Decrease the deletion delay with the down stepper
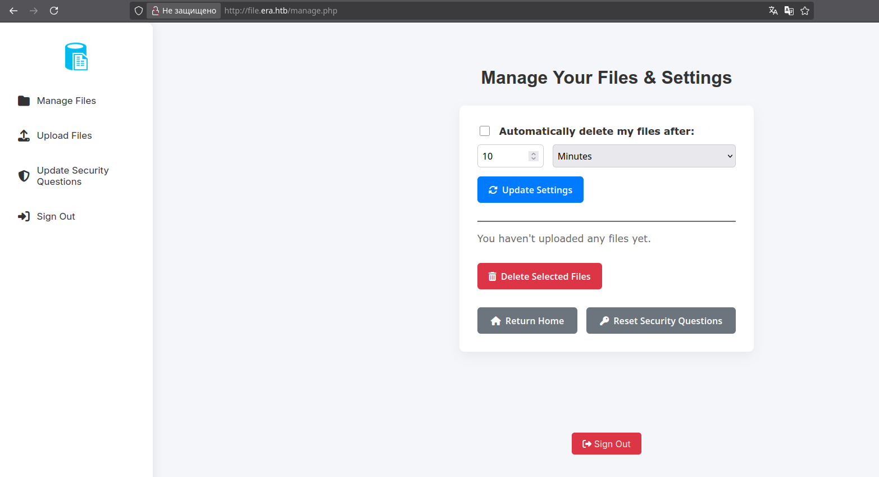Image resolution: width=879 pixels, height=477 pixels. pyautogui.click(x=533, y=159)
